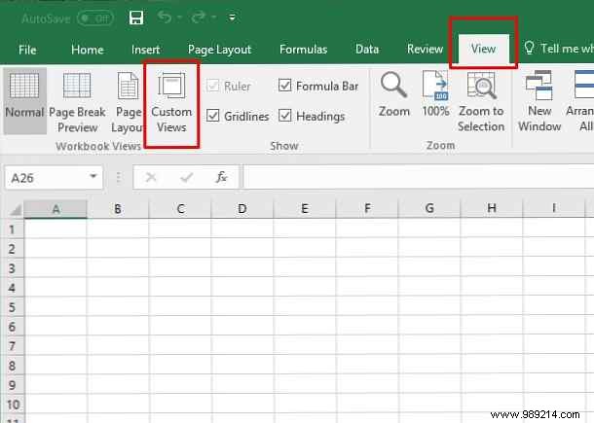The width and height of the screenshot is (594, 423).
Task: Select column D header
Action: click(x=242, y=209)
